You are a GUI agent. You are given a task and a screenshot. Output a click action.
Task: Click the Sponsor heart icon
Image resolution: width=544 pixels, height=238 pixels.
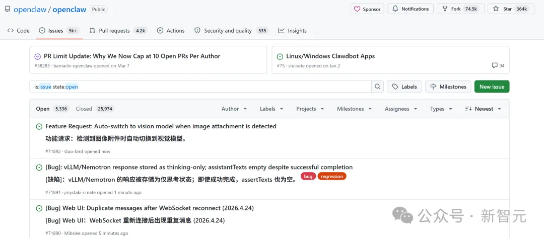coord(357,9)
